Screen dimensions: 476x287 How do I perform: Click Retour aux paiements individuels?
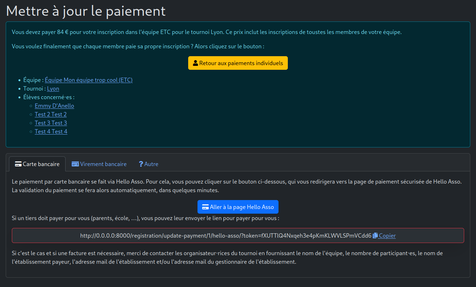(x=238, y=63)
